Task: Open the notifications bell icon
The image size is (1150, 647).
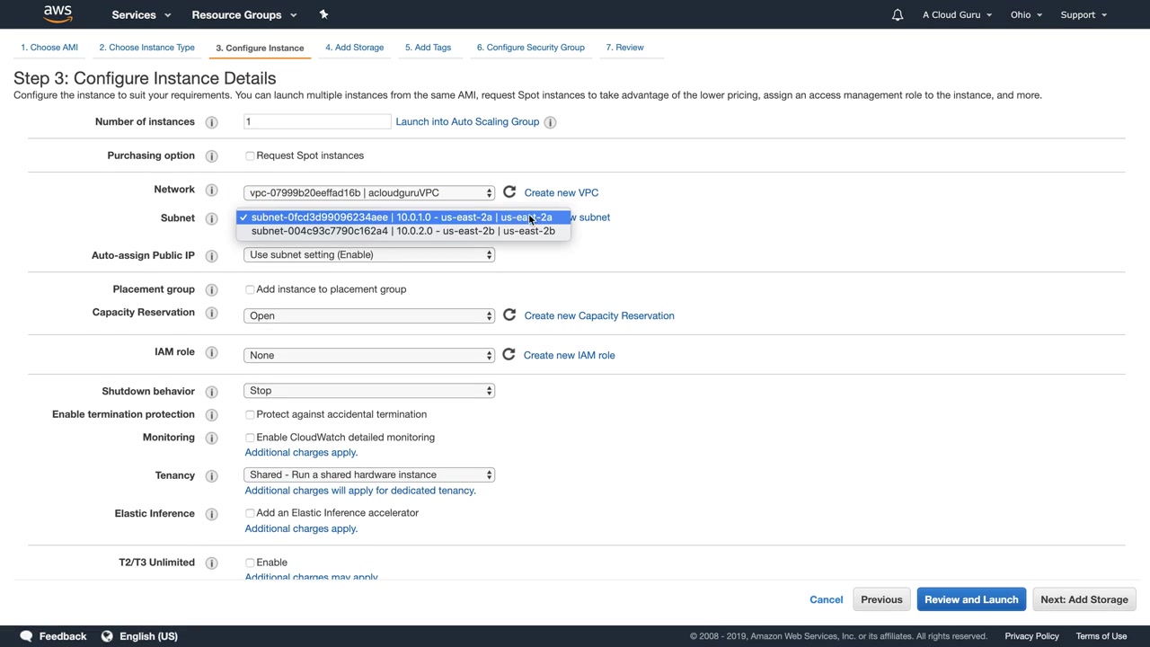Action: (x=897, y=14)
